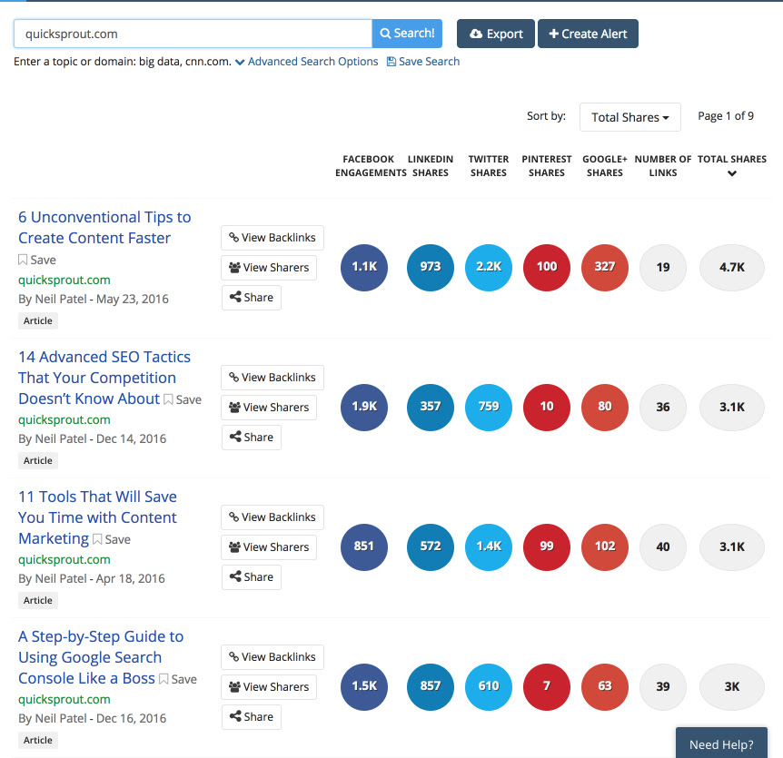Click the Save Search link
Screen dimensions: 783x758
[x=423, y=62]
